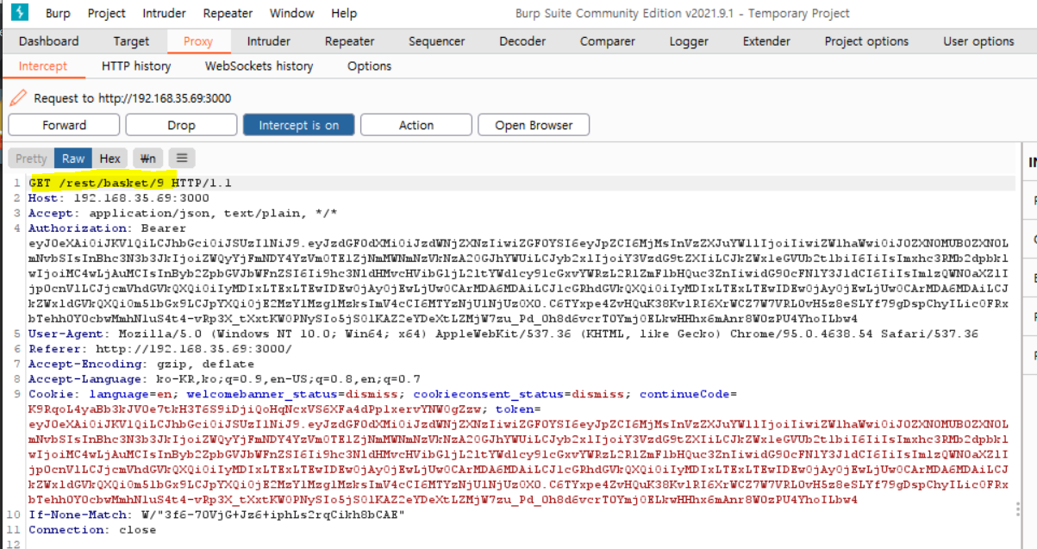1037x549 pixels.
Task: Drop the intercepted request
Action: [x=181, y=125]
